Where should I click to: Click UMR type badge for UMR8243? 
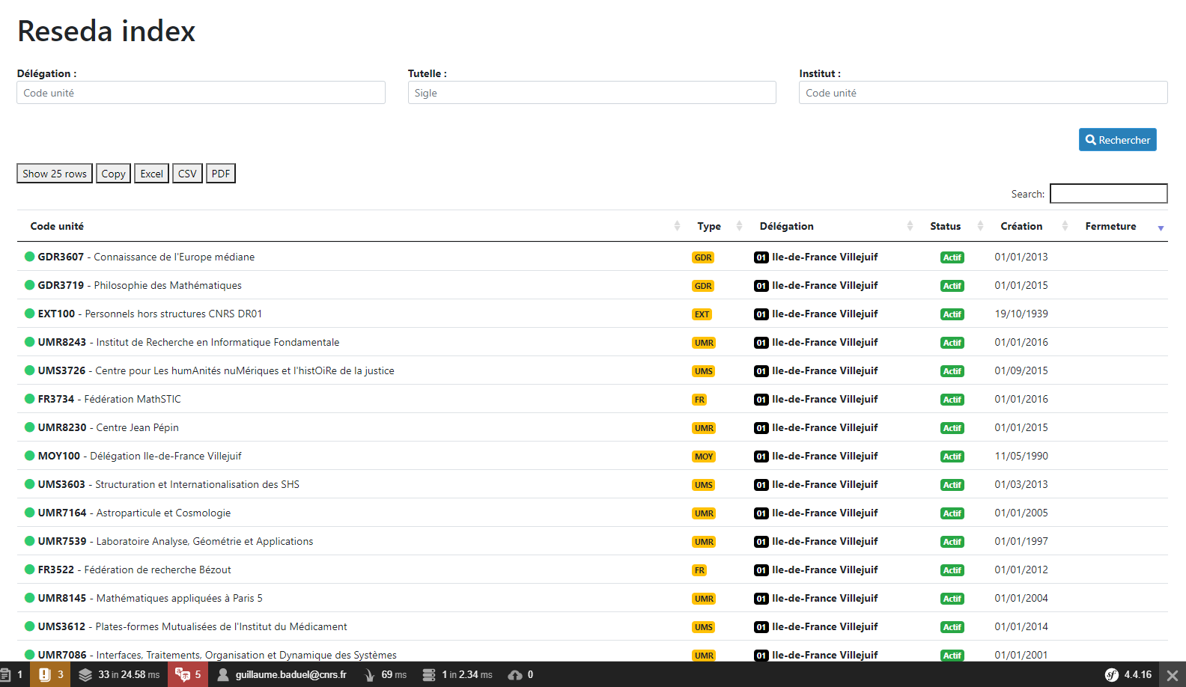[704, 343]
